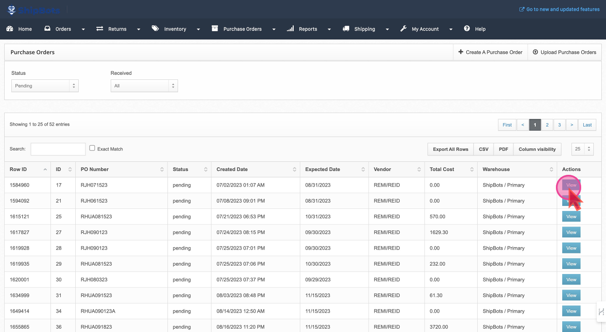
Task: Expand the My Account menu caret
Action: pyautogui.click(x=451, y=29)
